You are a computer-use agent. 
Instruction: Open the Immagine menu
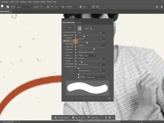pos(5,2)
